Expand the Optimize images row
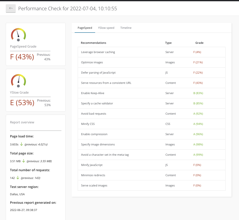 point(92,62)
